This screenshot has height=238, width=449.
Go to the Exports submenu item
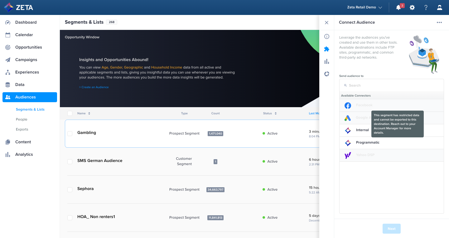(22, 129)
